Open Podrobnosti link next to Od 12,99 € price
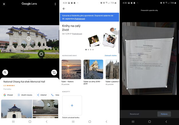 pos(77,34)
